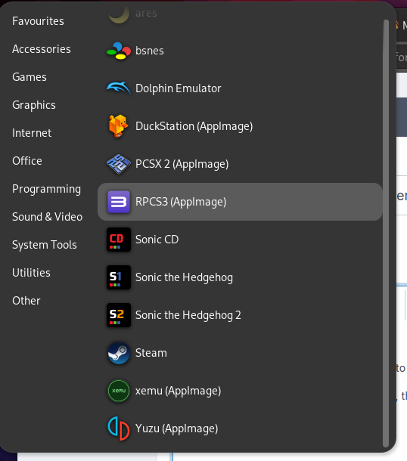
Task: Open PCSX 2 (AppImage) text label
Action: tap(182, 164)
